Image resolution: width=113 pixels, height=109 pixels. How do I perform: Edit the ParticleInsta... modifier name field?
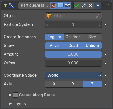(x=34, y=6)
